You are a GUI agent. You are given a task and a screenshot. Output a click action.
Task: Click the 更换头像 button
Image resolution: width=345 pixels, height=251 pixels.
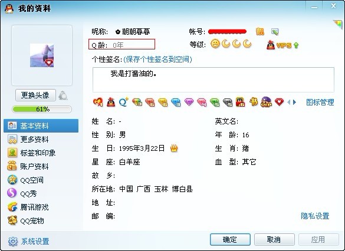tap(35, 95)
